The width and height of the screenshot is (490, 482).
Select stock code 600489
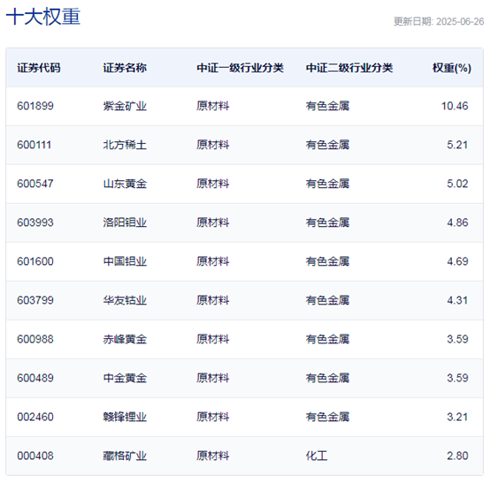click(x=35, y=378)
